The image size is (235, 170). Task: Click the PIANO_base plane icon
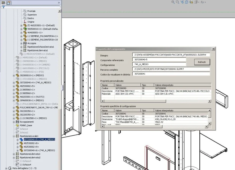coord(18,125)
